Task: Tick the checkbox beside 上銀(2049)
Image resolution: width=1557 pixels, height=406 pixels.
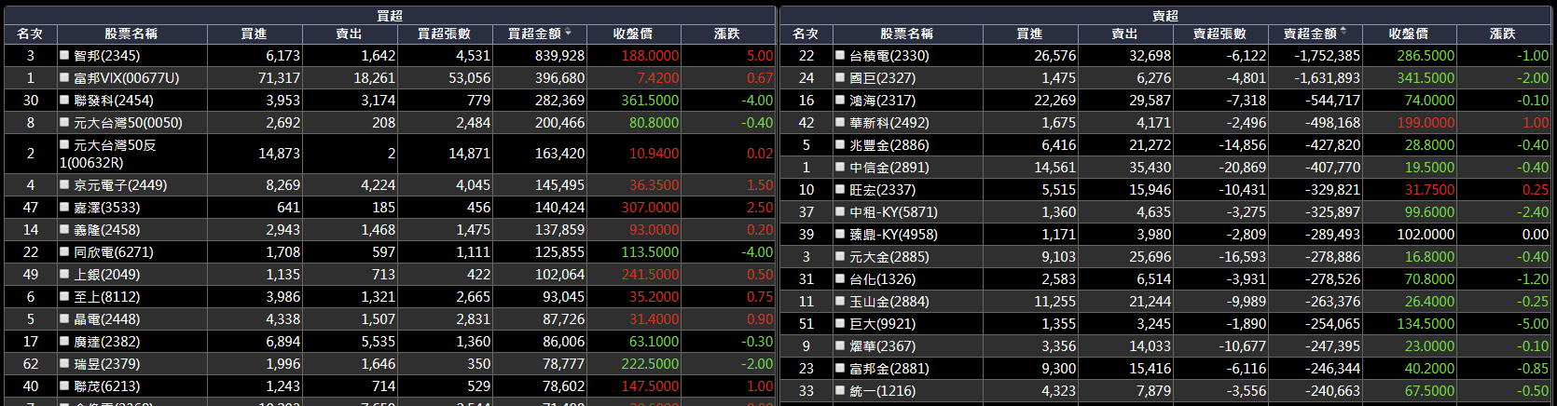Action: pyautogui.click(x=64, y=274)
